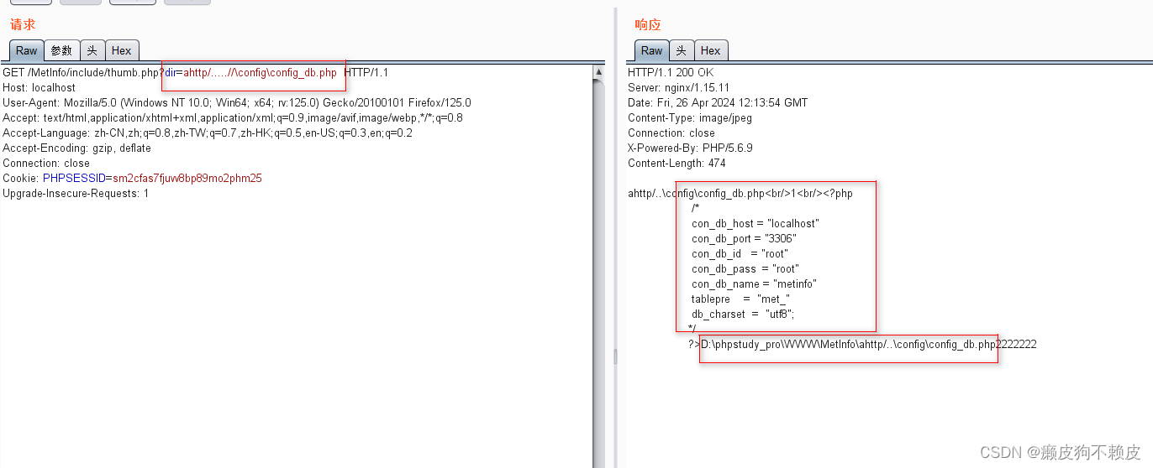1153x468 pixels.
Task: Click the con_db_port = "3306" line
Action: (x=744, y=239)
